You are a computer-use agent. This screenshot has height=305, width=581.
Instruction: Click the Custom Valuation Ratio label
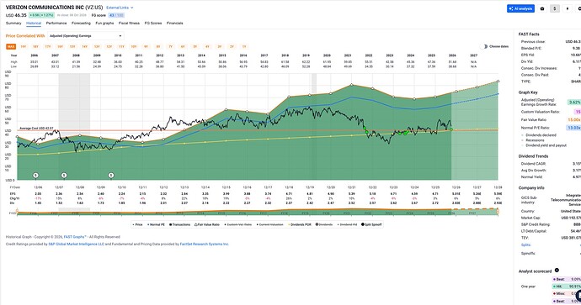coord(540,112)
